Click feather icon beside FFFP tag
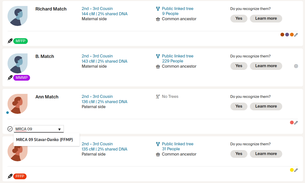This screenshot has height=183, width=305. (10, 176)
